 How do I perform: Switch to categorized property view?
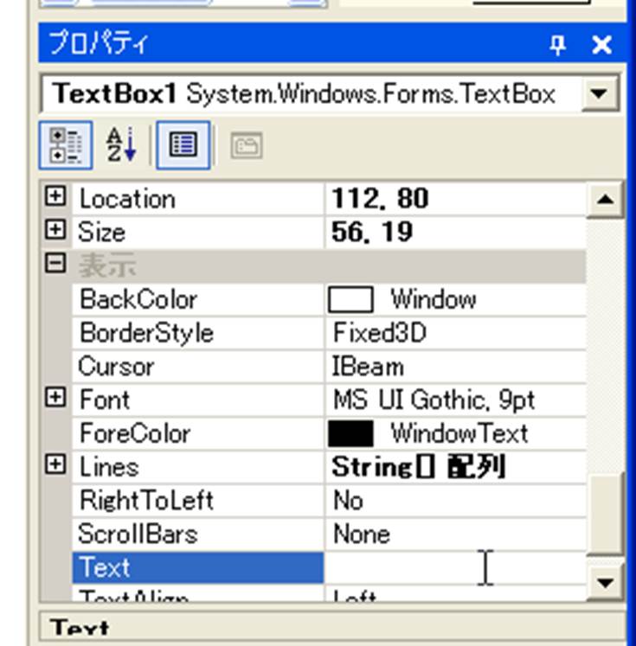click(66, 145)
